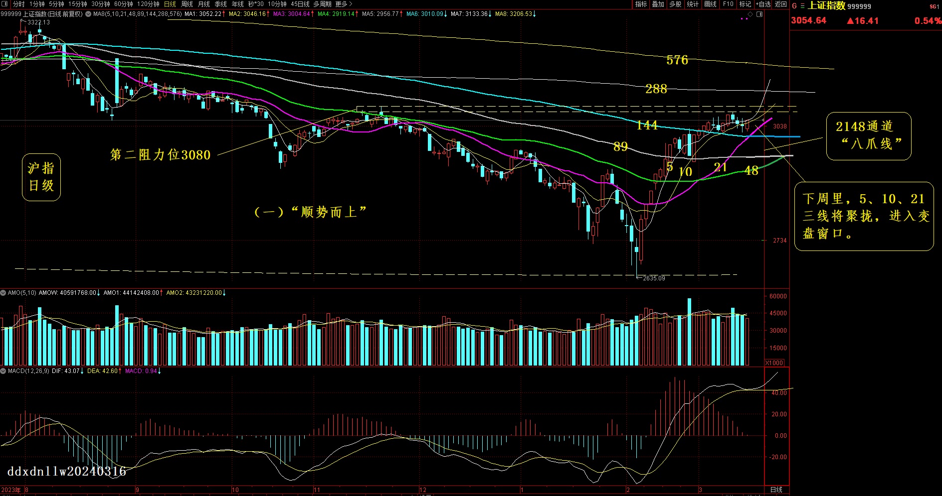Click the 16.41 price change value
Screen dimensions: 942x496
click(863, 21)
